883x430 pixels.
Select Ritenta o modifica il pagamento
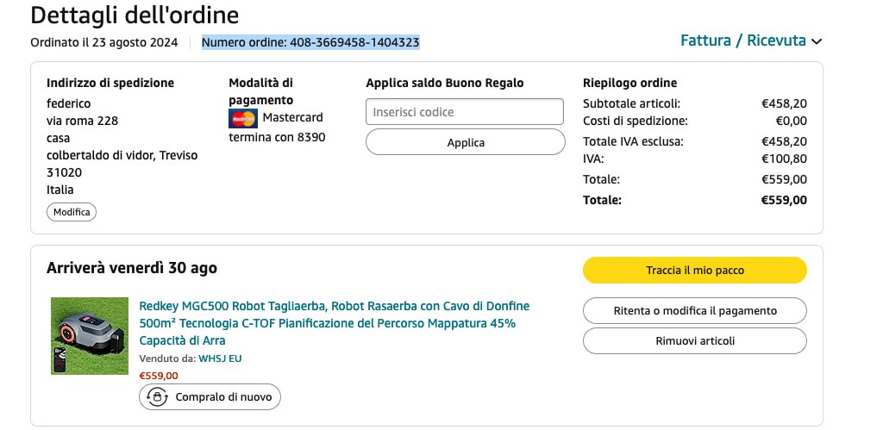694,311
